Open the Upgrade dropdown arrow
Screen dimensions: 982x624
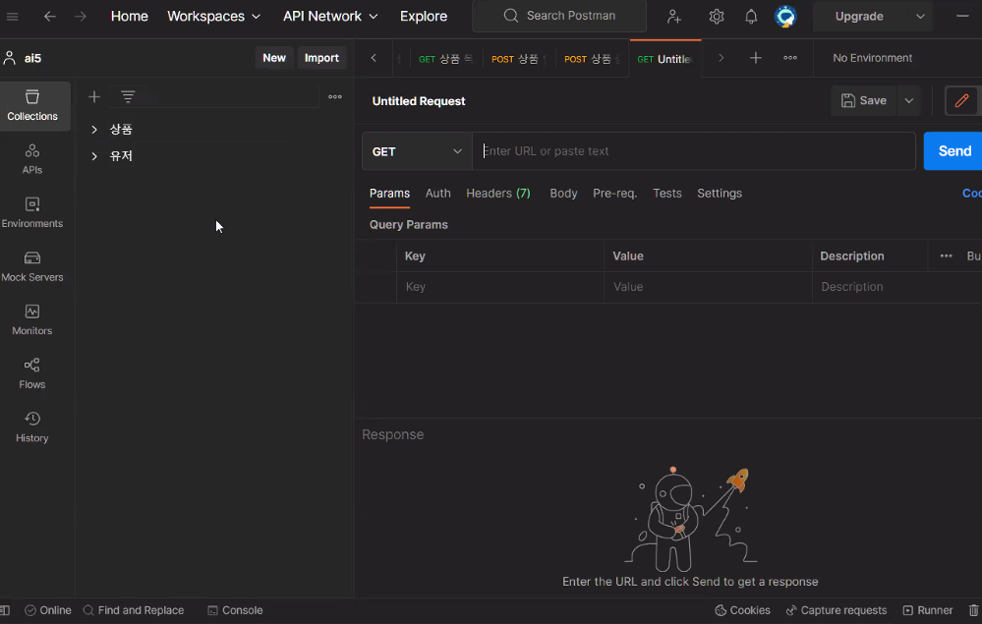(920, 17)
